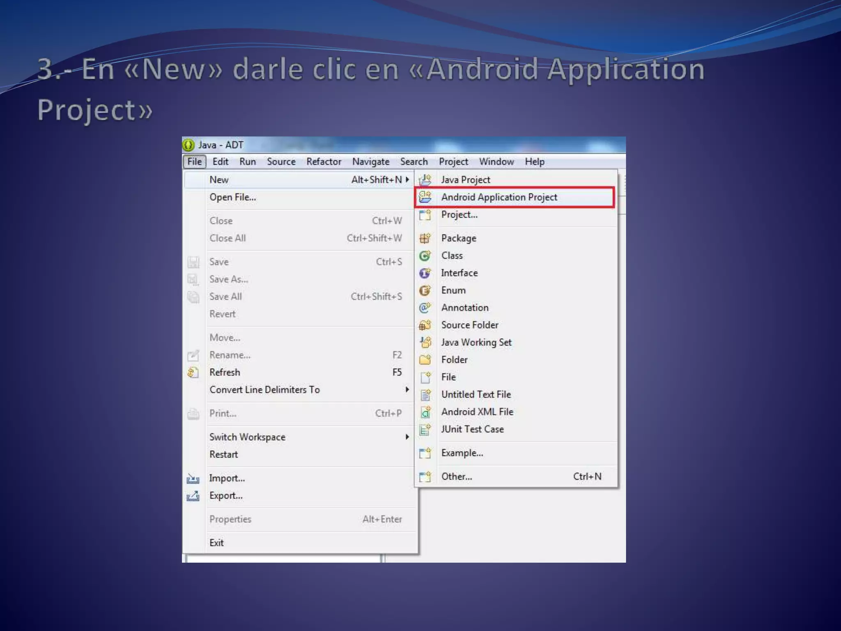Image resolution: width=841 pixels, height=631 pixels.
Task: Expand Convert Line Delimiters To submenu
Action: point(407,389)
